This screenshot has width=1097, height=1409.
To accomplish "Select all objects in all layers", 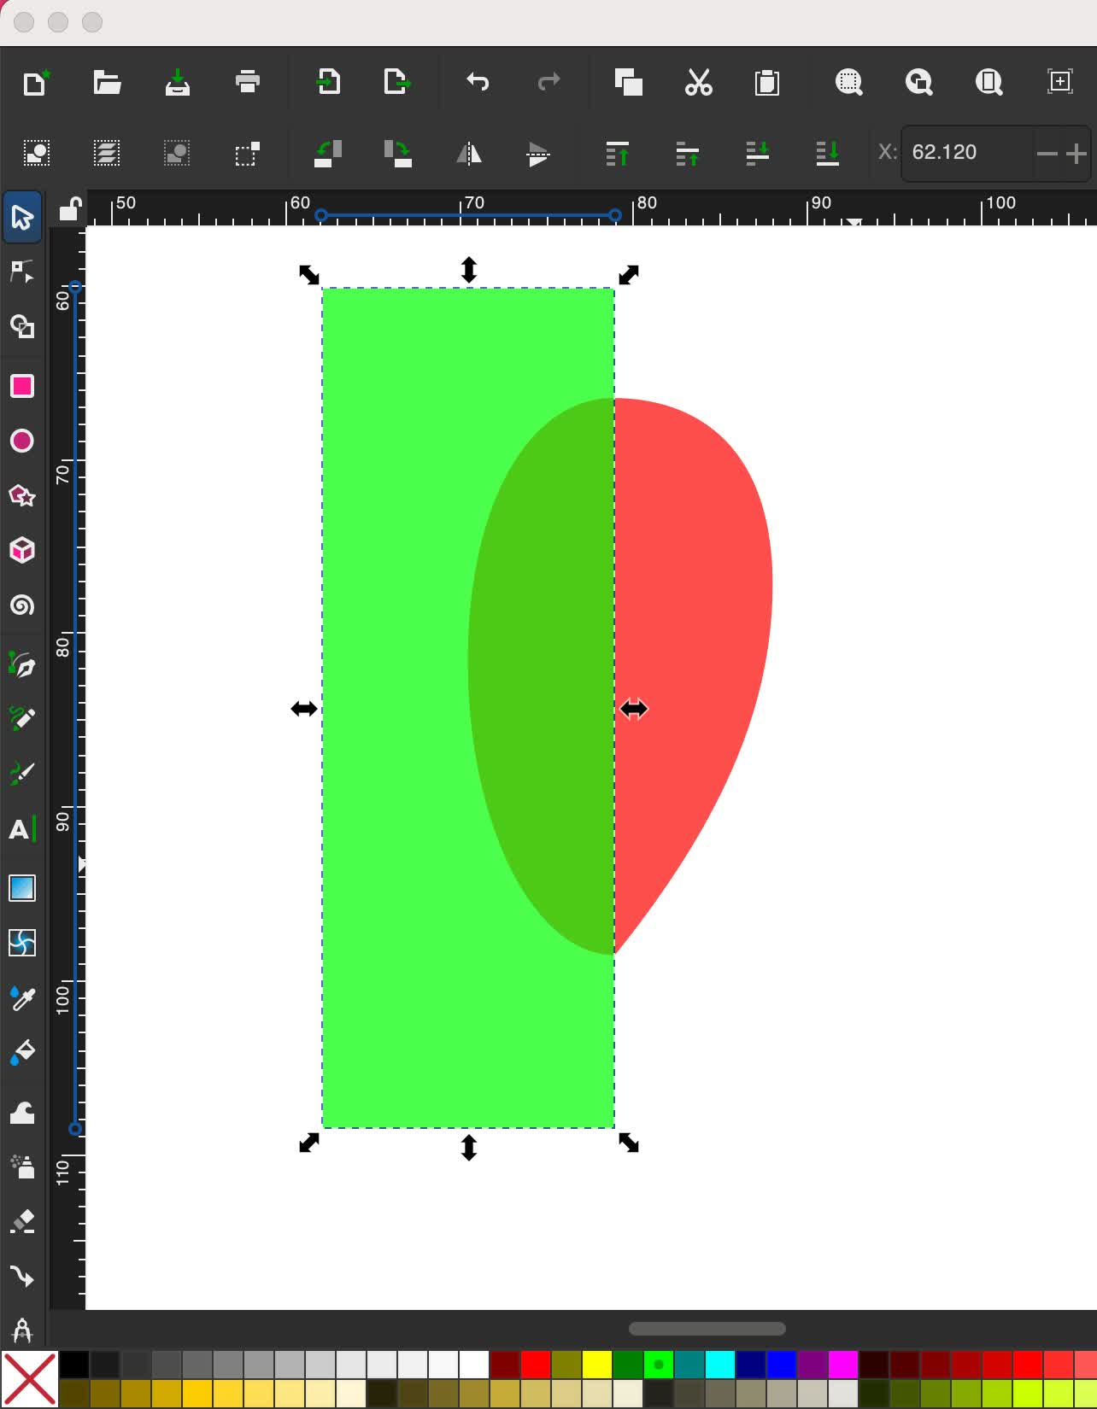I will (x=107, y=154).
